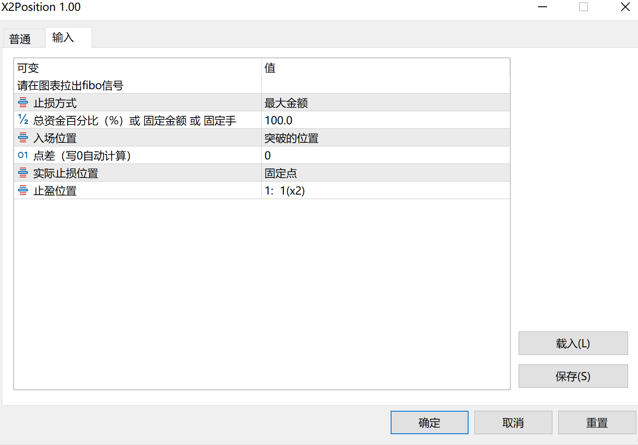Edit the 100.0 value field
638x445 pixels.
[385, 120]
